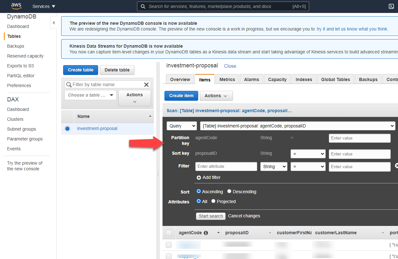
Task: Select Projected attributes option
Action: pos(213,201)
